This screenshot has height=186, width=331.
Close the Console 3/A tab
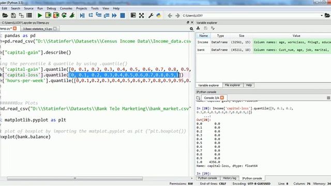[x=222, y=98]
